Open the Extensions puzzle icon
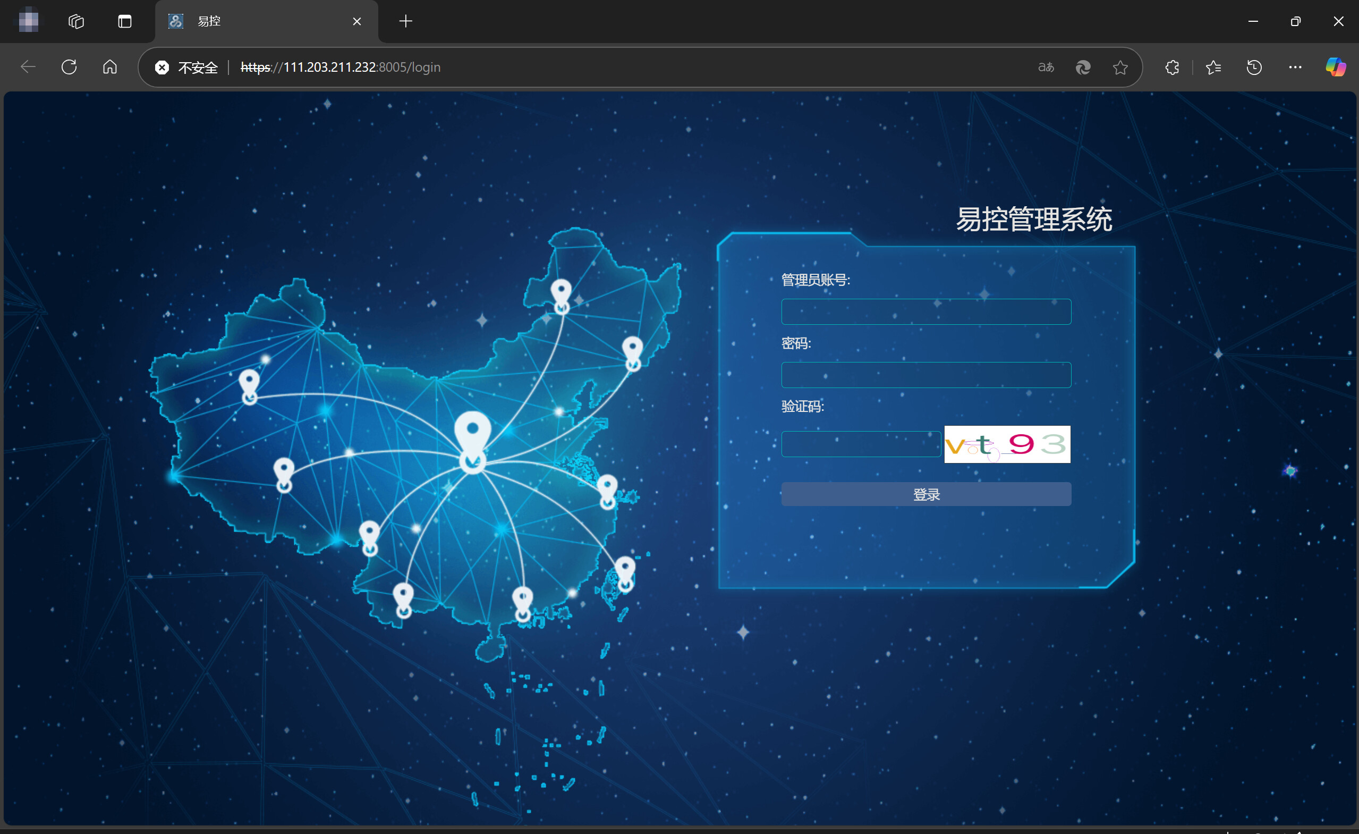The image size is (1359, 834). pyautogui.click(x=1171, y=68)
